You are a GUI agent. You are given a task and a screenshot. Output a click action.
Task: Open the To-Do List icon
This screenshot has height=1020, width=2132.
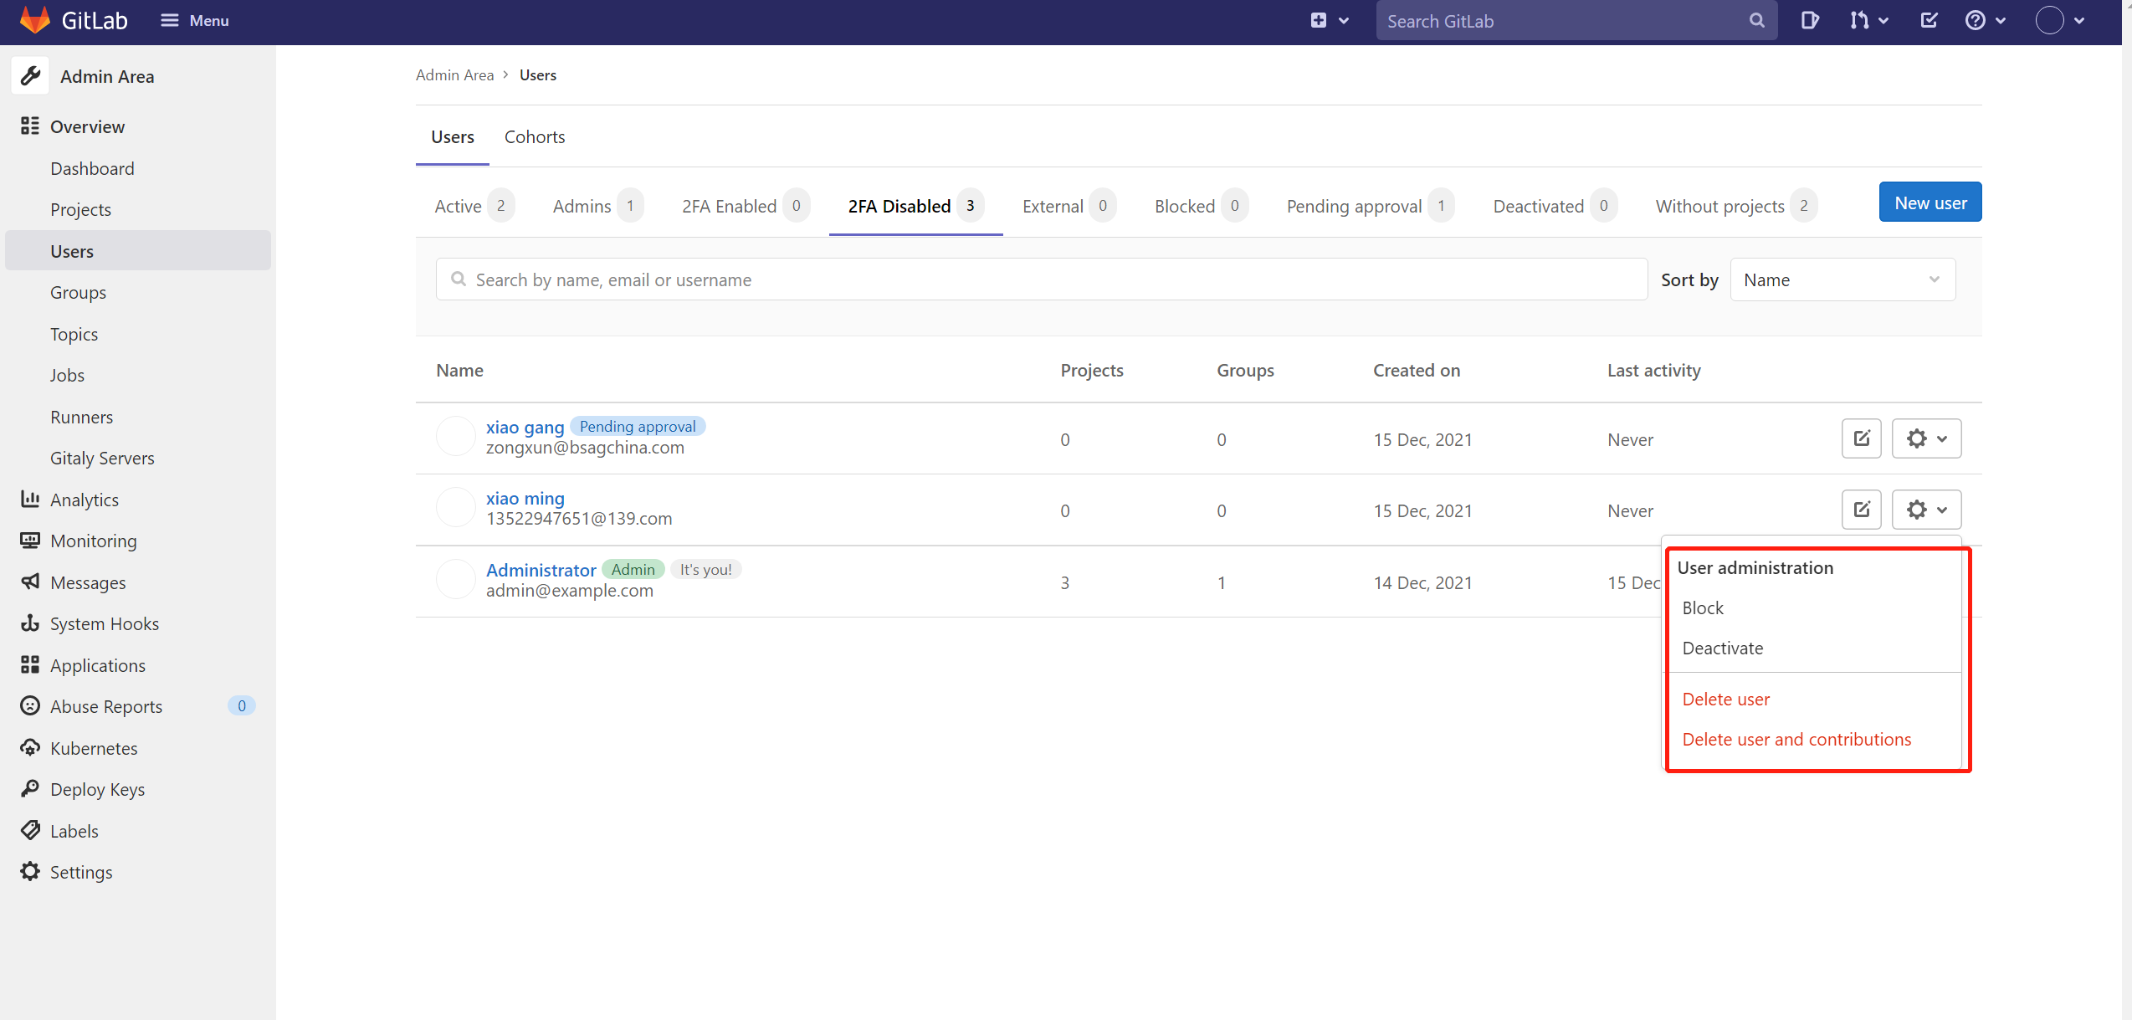point(1929,21)
